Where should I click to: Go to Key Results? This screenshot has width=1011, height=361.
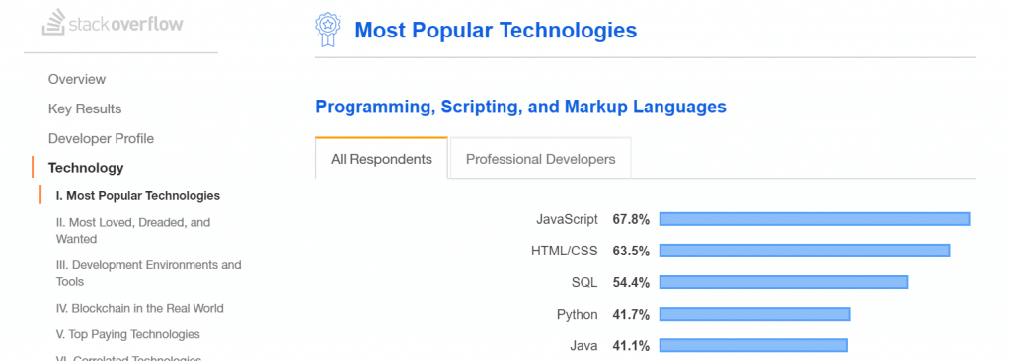pos(85,108)
